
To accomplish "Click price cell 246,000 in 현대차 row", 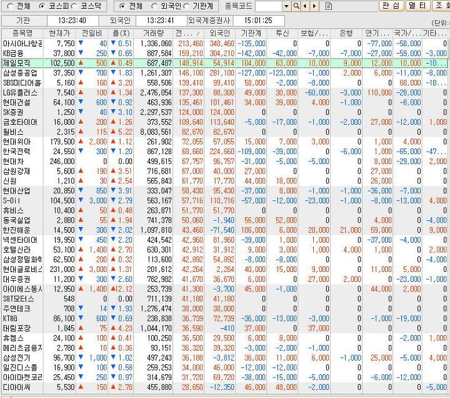I will [x=62, y=162].
